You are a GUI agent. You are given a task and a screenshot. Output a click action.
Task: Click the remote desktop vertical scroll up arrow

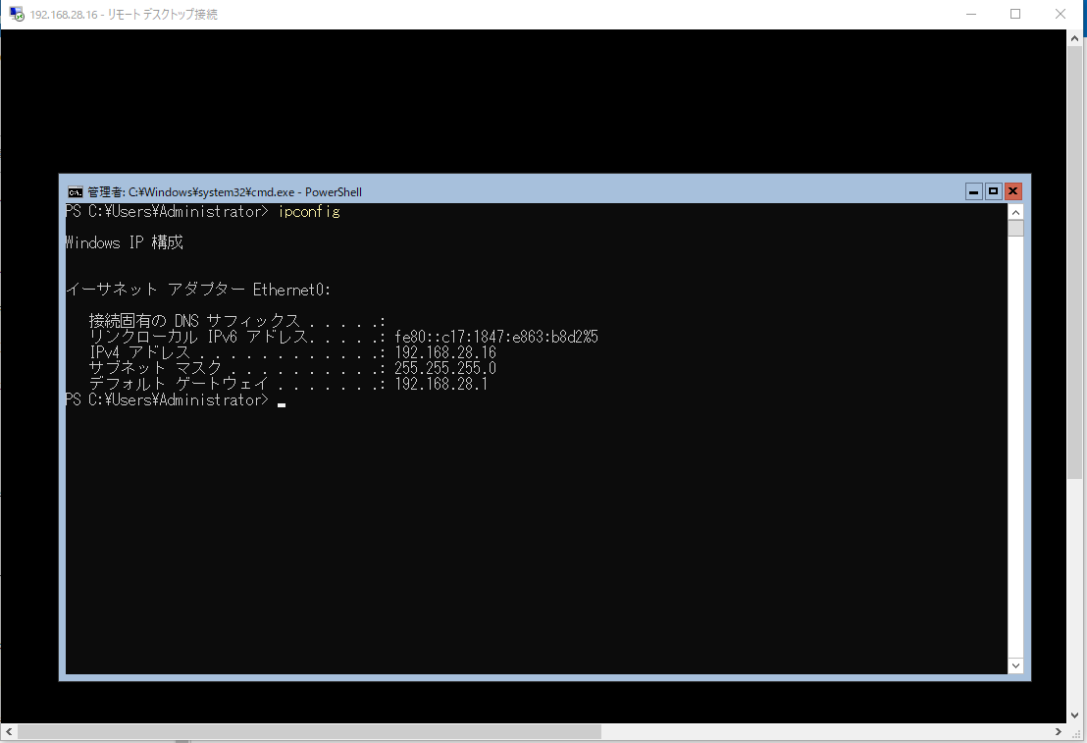1074,38
